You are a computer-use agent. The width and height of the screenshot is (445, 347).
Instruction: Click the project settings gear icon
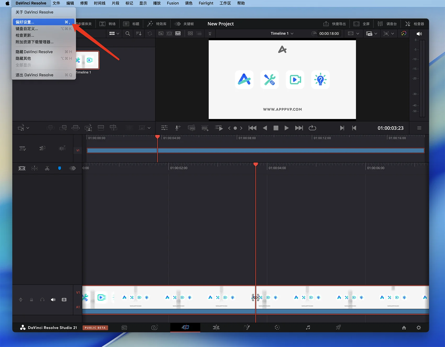pyautogui.click(x=419, y=328)
